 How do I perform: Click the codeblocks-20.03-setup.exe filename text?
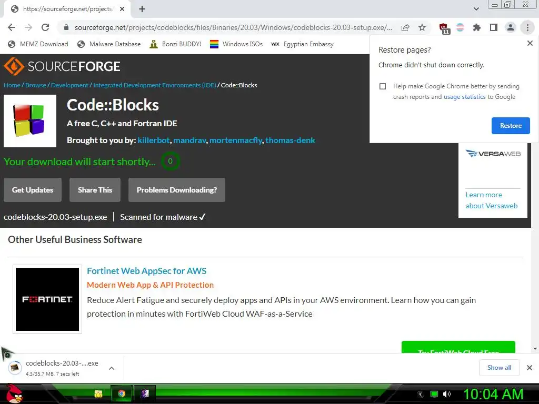(x=55, y=217)
